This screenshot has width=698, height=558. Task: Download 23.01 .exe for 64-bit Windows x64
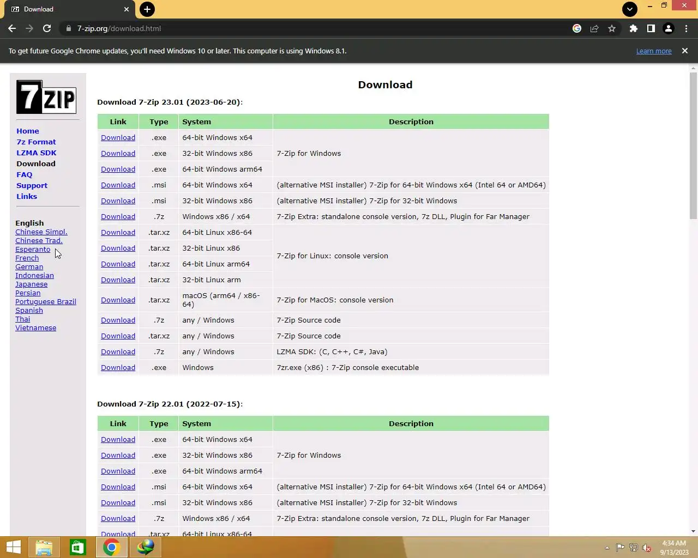click(118, 137)
